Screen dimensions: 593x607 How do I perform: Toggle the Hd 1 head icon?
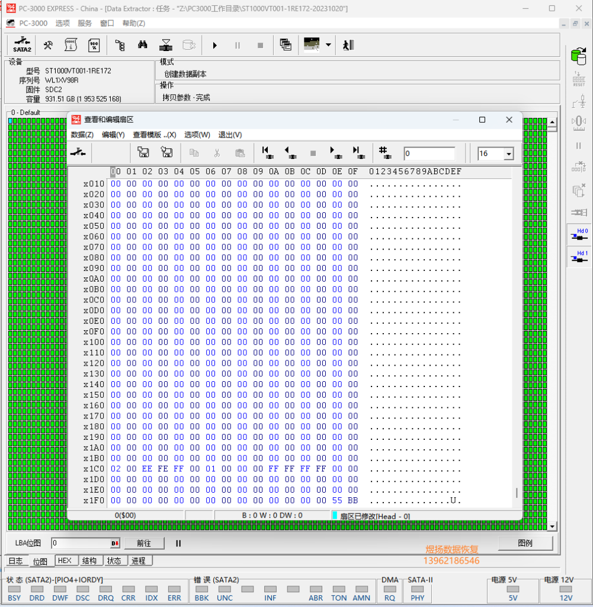pos(579,257)
